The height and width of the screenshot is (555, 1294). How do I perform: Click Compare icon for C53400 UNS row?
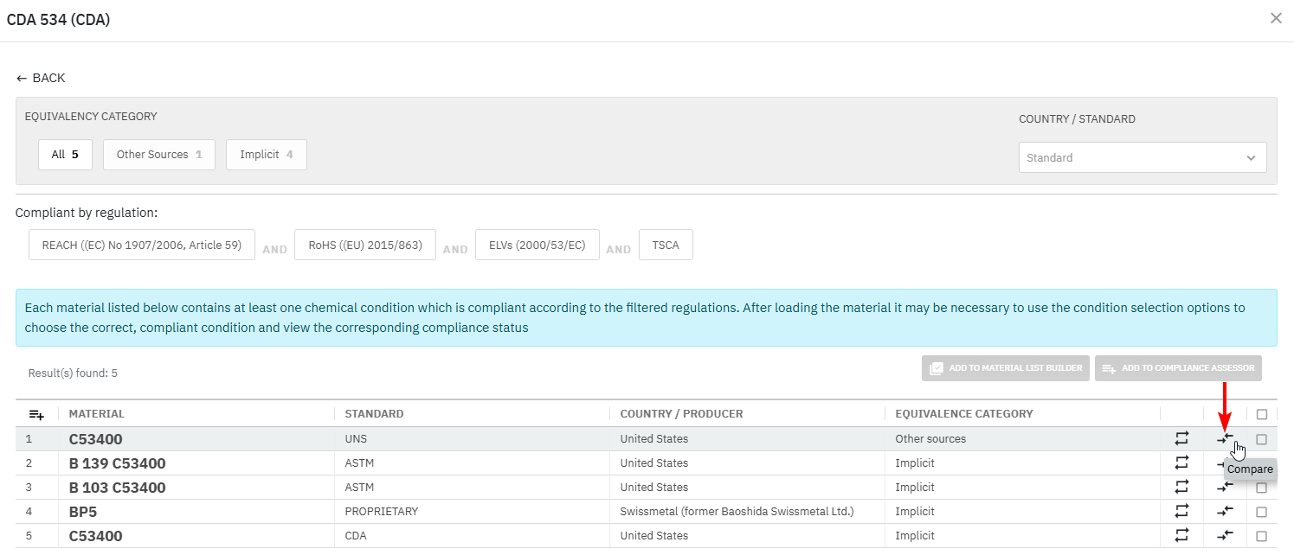click(1225, 439)
